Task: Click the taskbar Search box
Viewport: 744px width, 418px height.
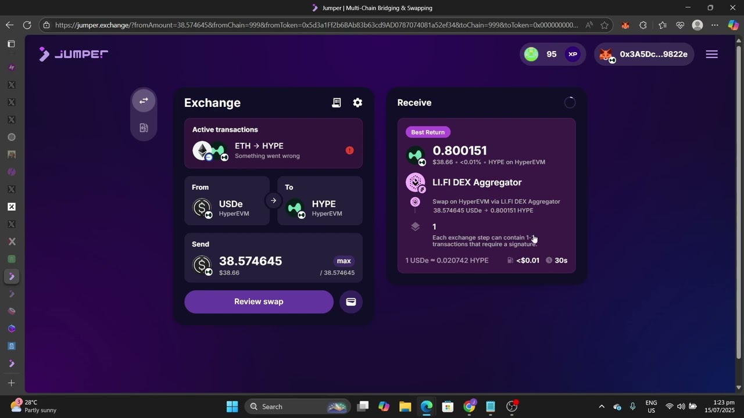Action: [x=298, y=406]
